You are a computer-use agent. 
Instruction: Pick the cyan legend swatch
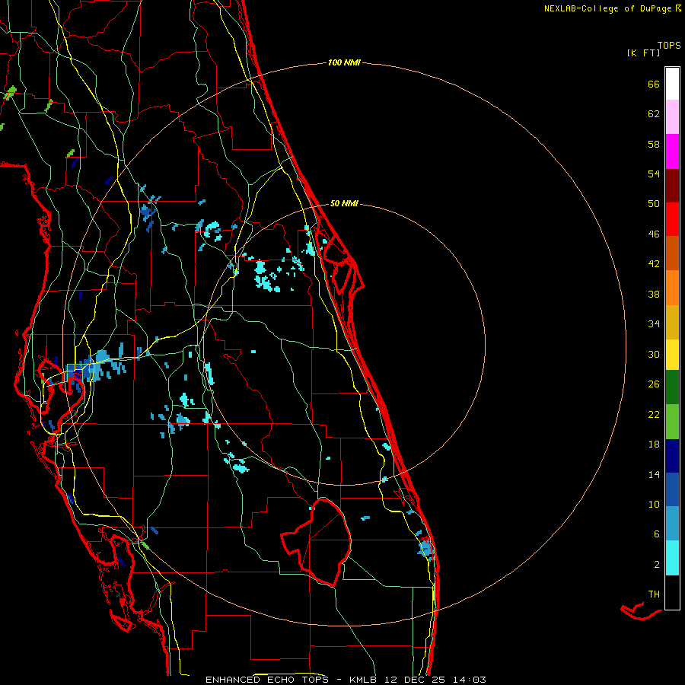pos(672,558)
